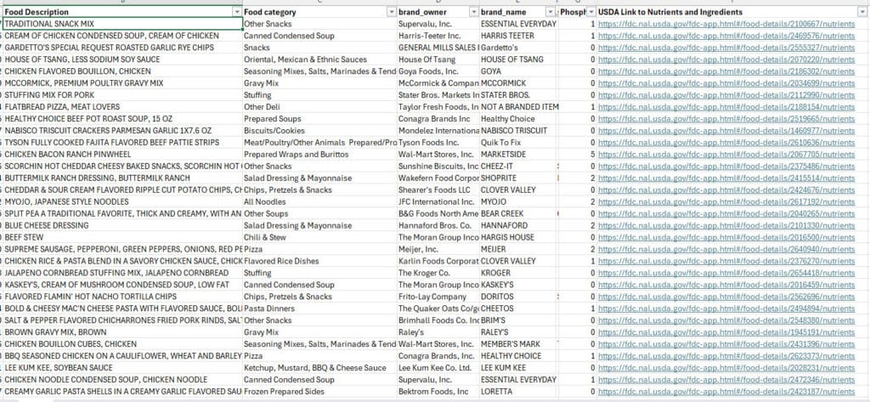This screenshot has width=870, height=402.
Task: Select the DORITOS brand name cell
Action: tap(517, 297)
